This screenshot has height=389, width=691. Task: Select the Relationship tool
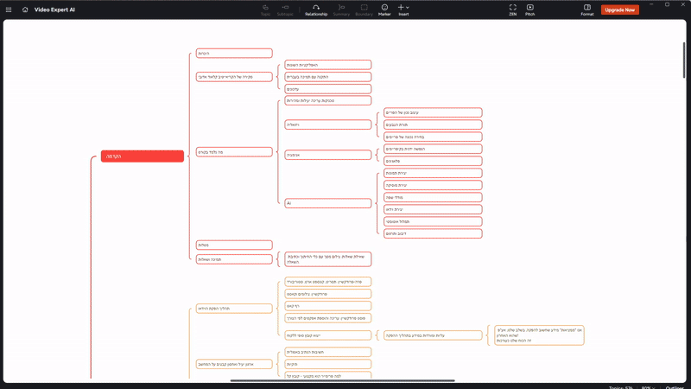pyautogui.click(x=316, y=10)
